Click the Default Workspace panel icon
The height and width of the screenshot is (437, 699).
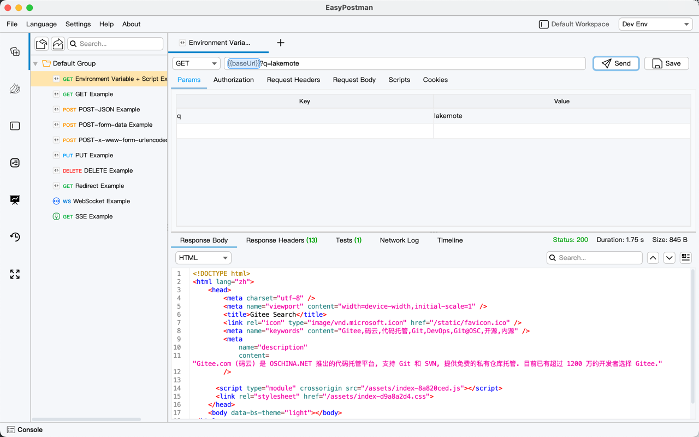coord(543,24)
